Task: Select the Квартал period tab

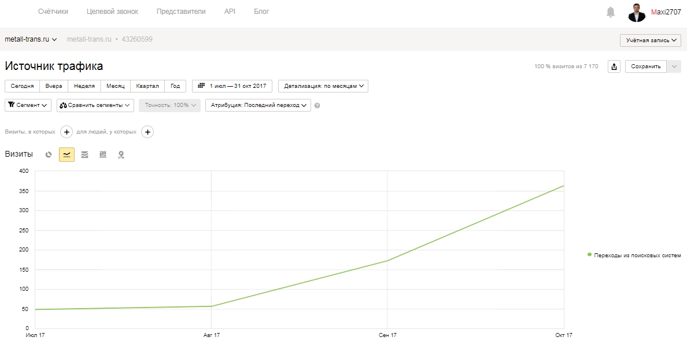Action: click(147, 86)
